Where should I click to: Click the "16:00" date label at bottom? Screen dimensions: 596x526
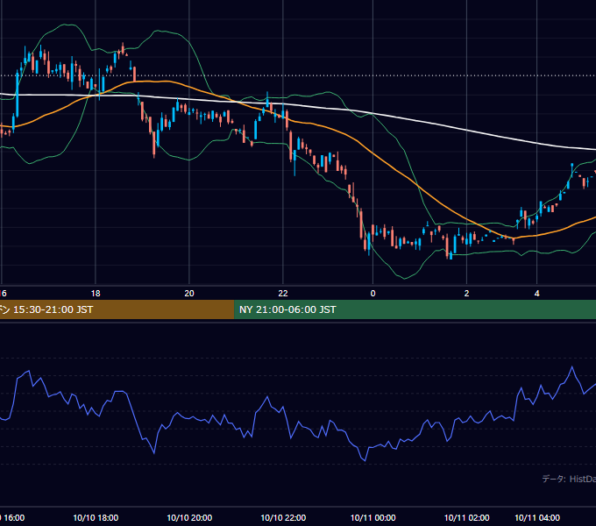(x=13, y=517)
